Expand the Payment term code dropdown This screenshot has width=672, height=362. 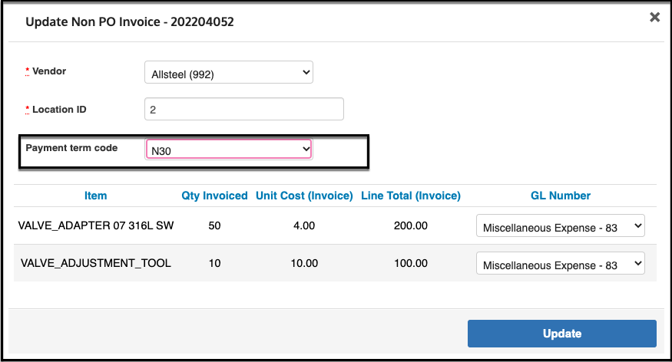[x=228, y=149]
